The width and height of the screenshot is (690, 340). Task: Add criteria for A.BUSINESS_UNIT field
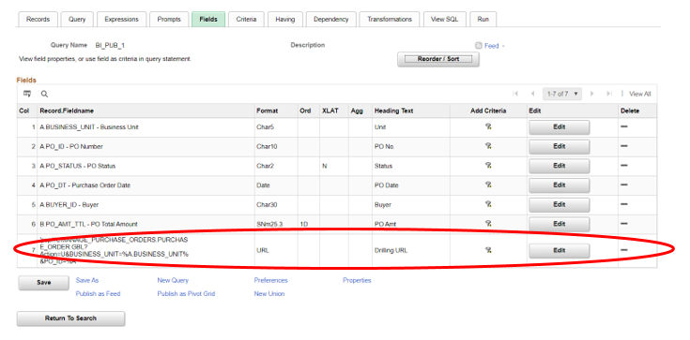(488, 127)
